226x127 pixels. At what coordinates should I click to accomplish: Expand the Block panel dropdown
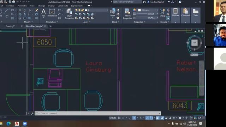click(115, 22)
